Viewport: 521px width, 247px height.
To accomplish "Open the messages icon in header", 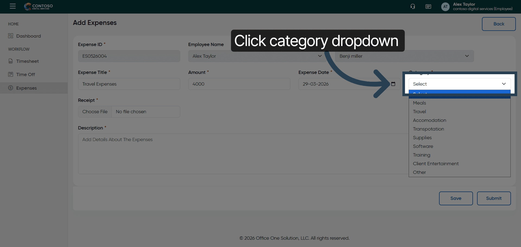I will click(428, 6).
